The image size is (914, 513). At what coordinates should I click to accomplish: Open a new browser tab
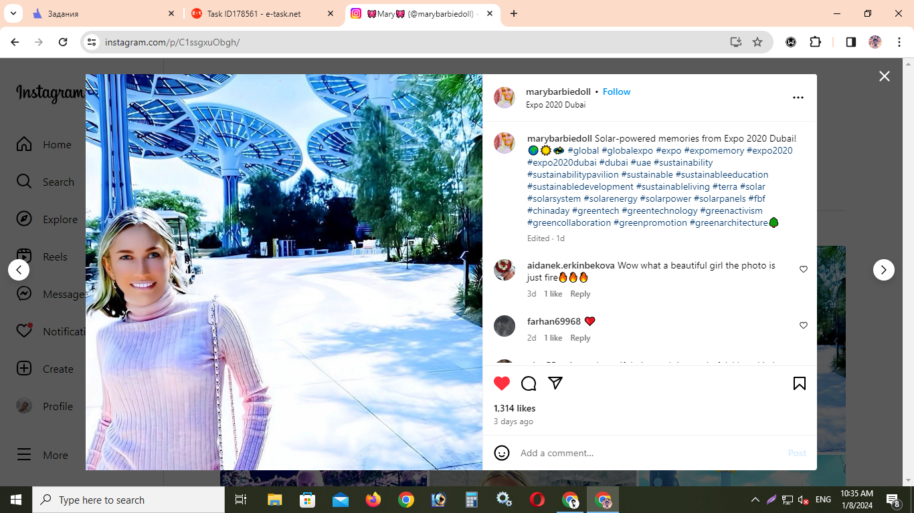(514, 13)
